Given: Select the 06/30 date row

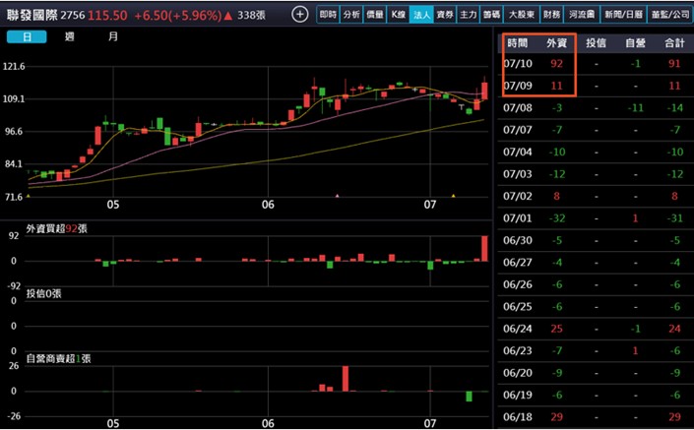Looking at the screenshot, I should (x=596, y=241).
